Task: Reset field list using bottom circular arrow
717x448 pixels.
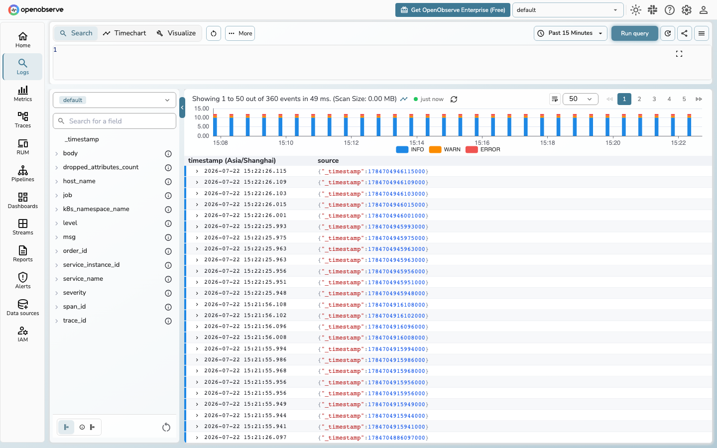Action: (x=166, y=427)
